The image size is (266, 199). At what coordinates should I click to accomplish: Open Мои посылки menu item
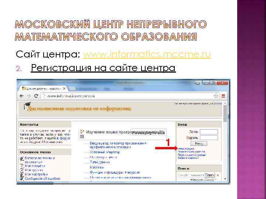[x=35, y=166]
